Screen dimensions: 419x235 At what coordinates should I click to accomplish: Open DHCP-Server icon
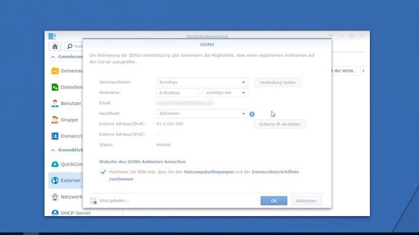tap(55, 213)
